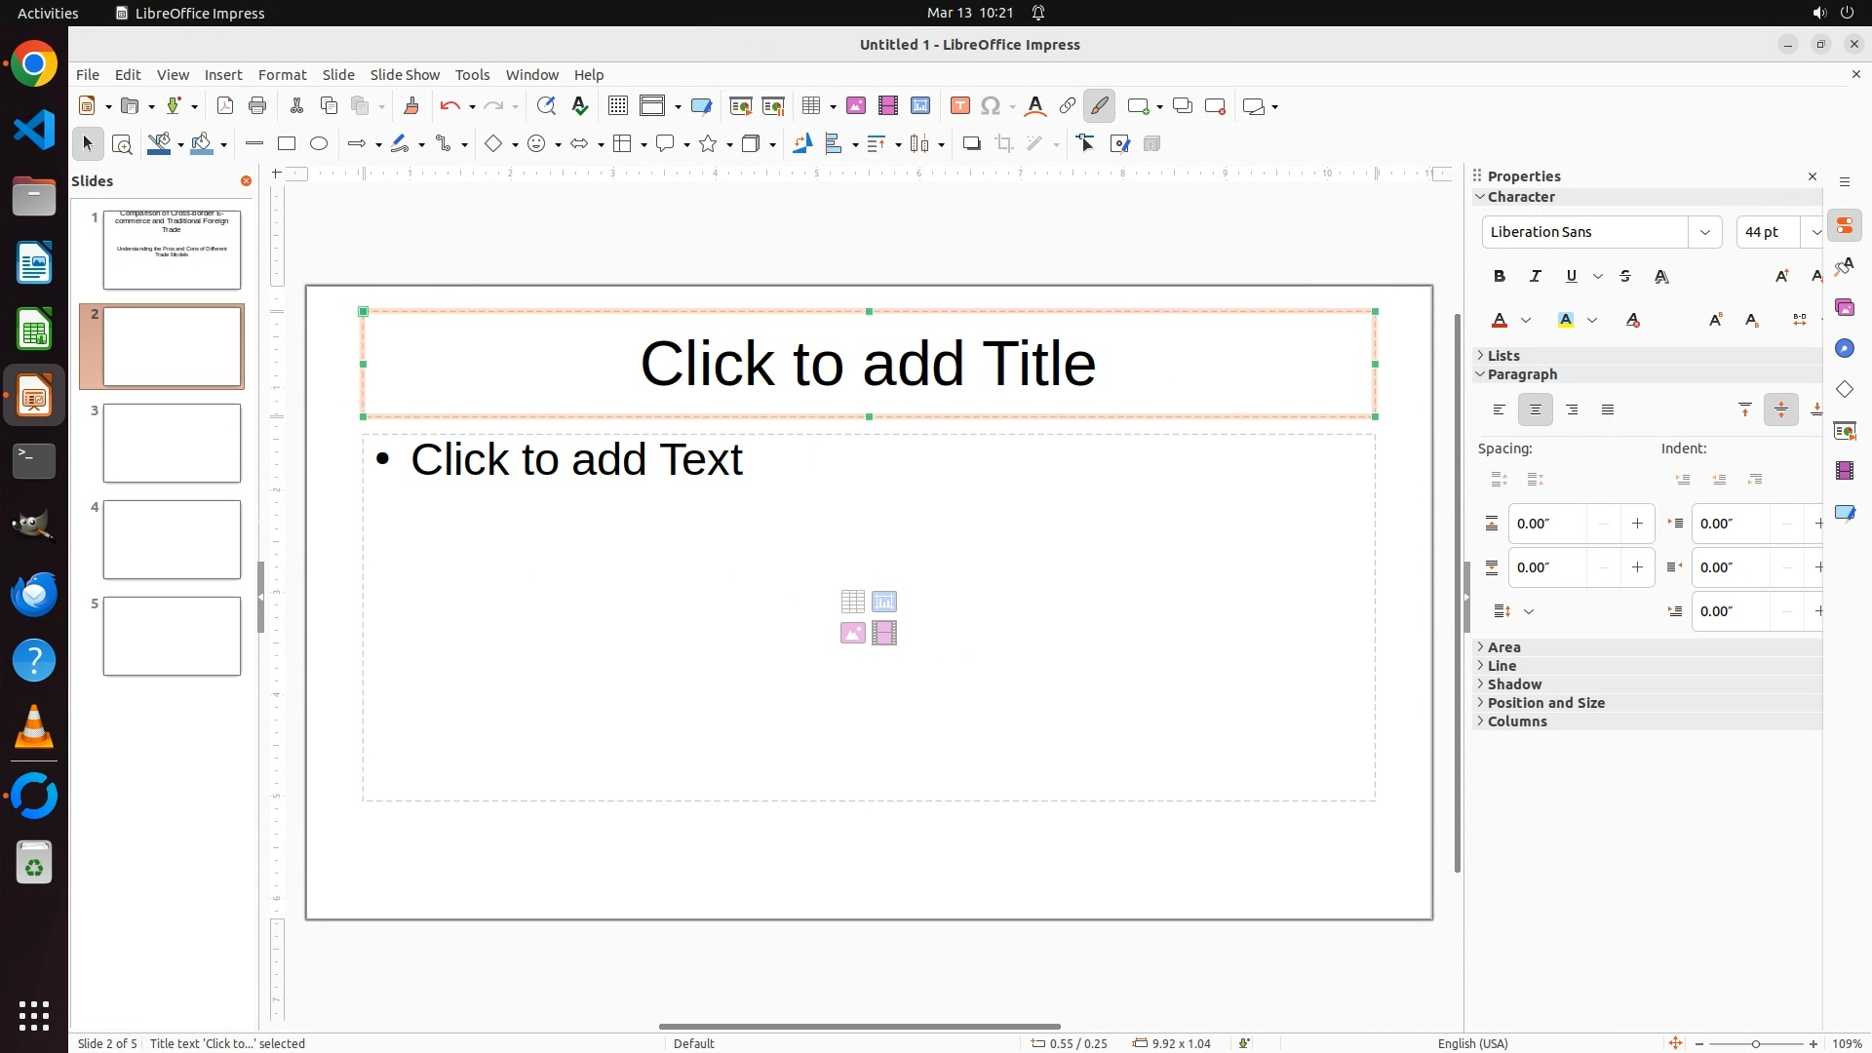1872x1053 pixels.
Task: Click the Display Grid icon
Action: click(x=618, y=106)
